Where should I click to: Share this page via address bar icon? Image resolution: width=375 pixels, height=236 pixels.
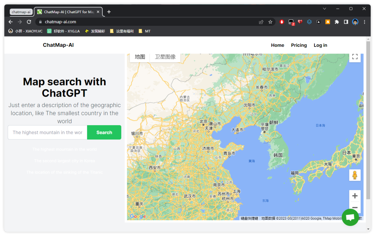coord(261,22)
